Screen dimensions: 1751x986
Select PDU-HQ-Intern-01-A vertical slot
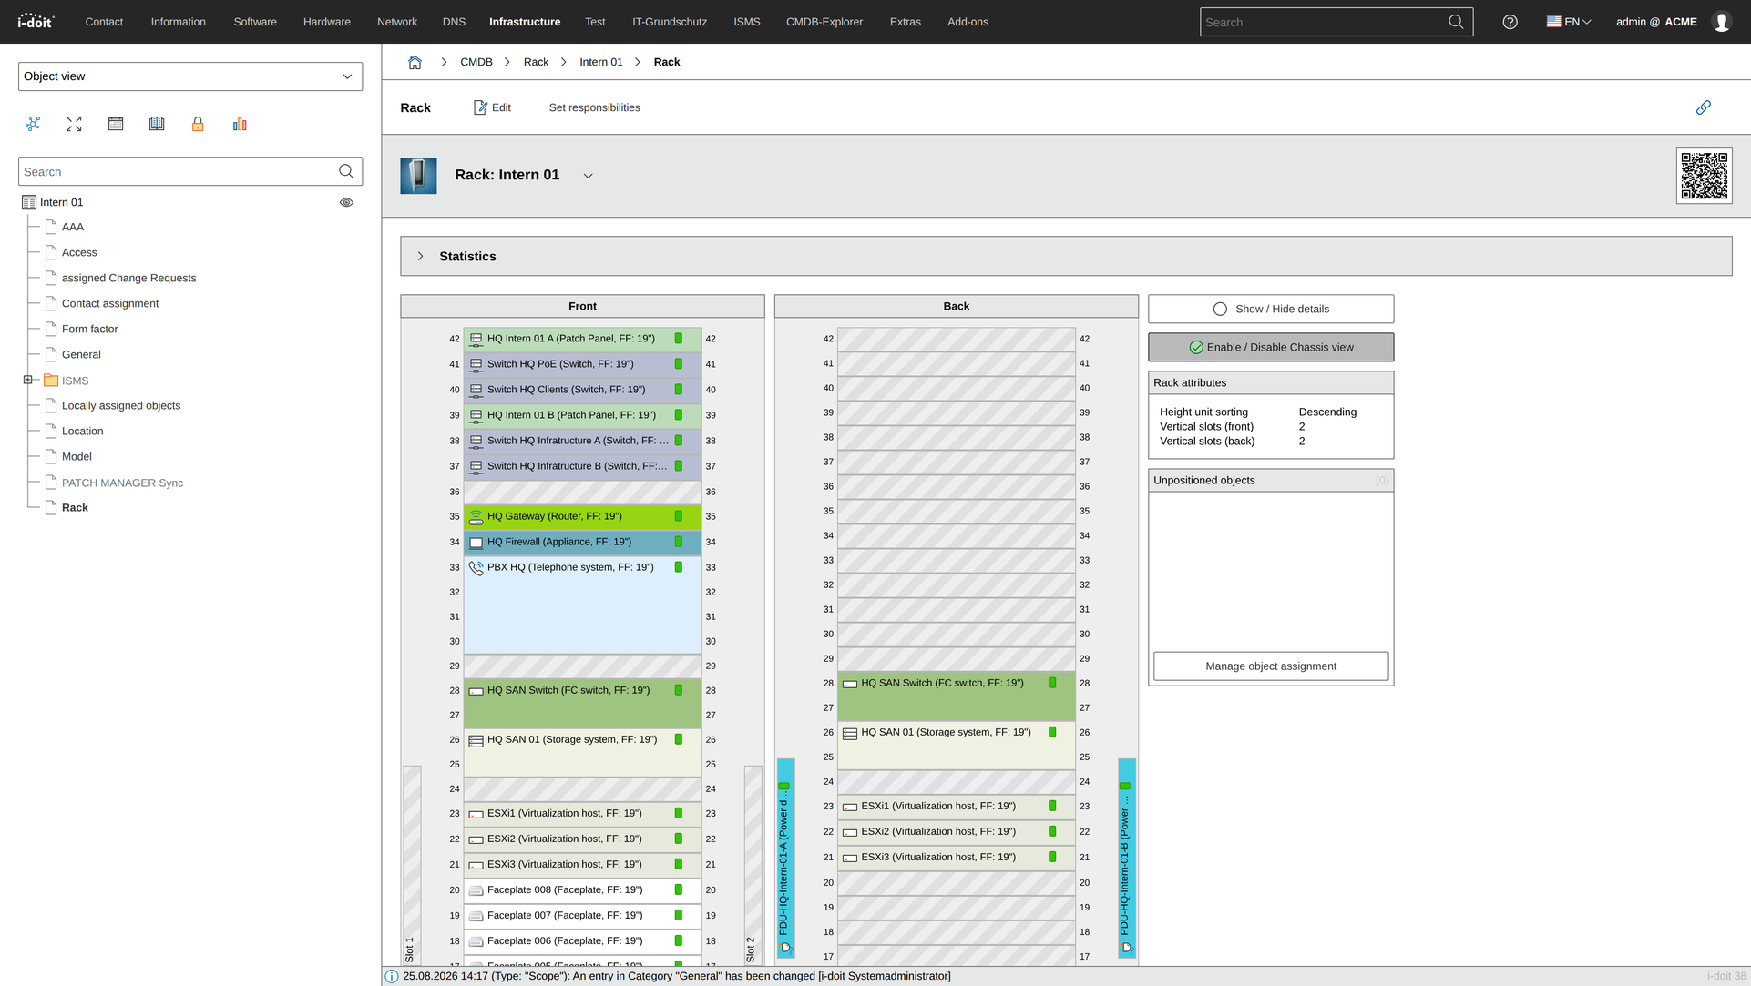(784, 858)
